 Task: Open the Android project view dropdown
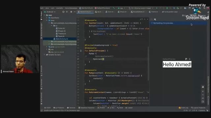[50, 12]
